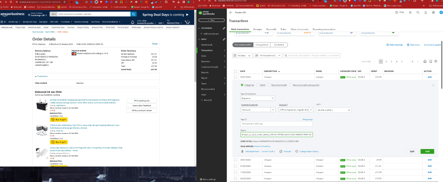The image size is (443, 182).
Task: Click the Categorisation history clock icon
Action: [x=296, y=152]
